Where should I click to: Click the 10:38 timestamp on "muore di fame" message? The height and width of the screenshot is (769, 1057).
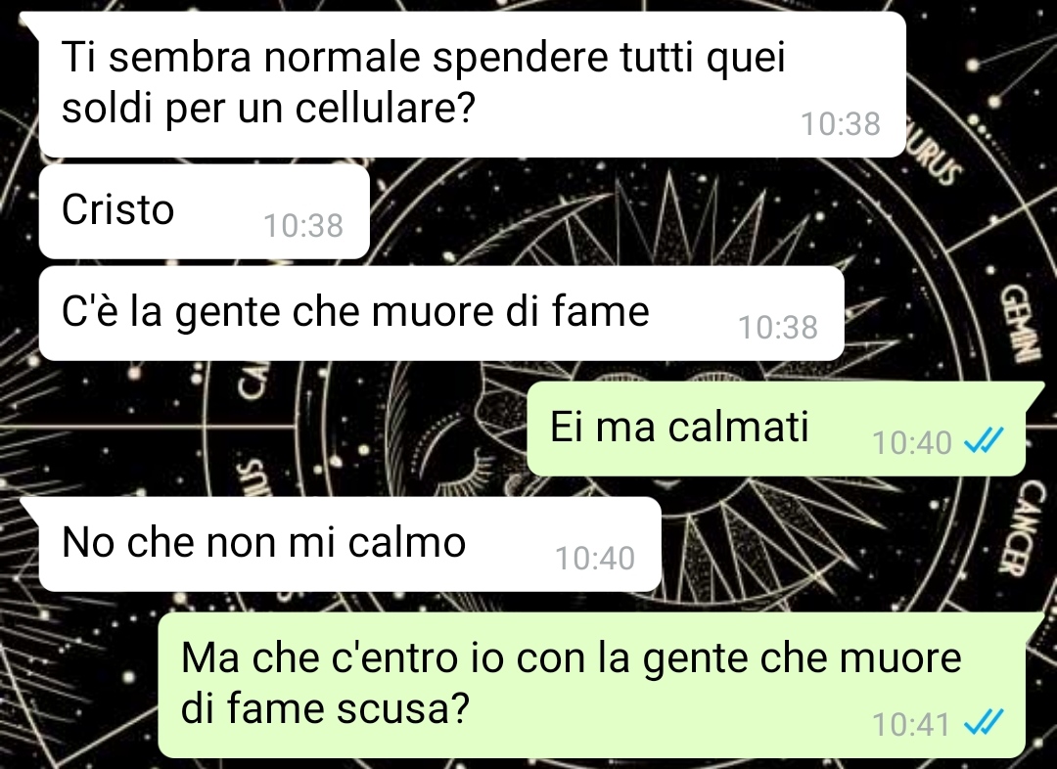778,328
